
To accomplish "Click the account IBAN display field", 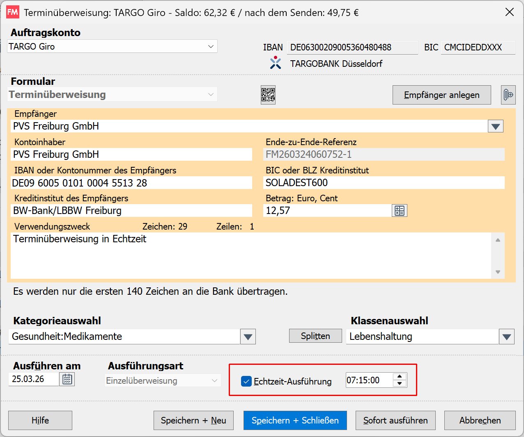I will (x=352, y=48).
